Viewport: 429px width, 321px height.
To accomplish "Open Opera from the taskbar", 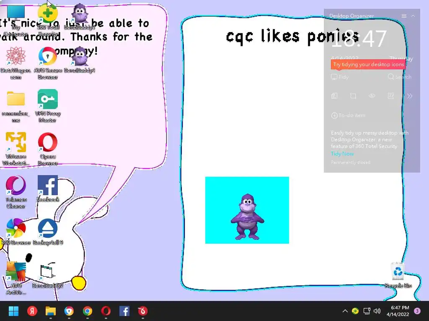I will (106, 311).
